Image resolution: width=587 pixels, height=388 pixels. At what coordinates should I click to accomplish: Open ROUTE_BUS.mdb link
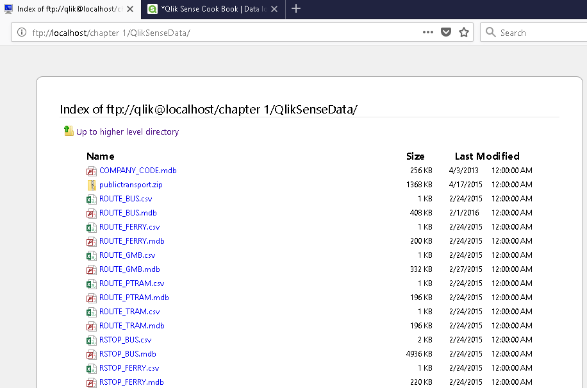click(x=128, y=213)
